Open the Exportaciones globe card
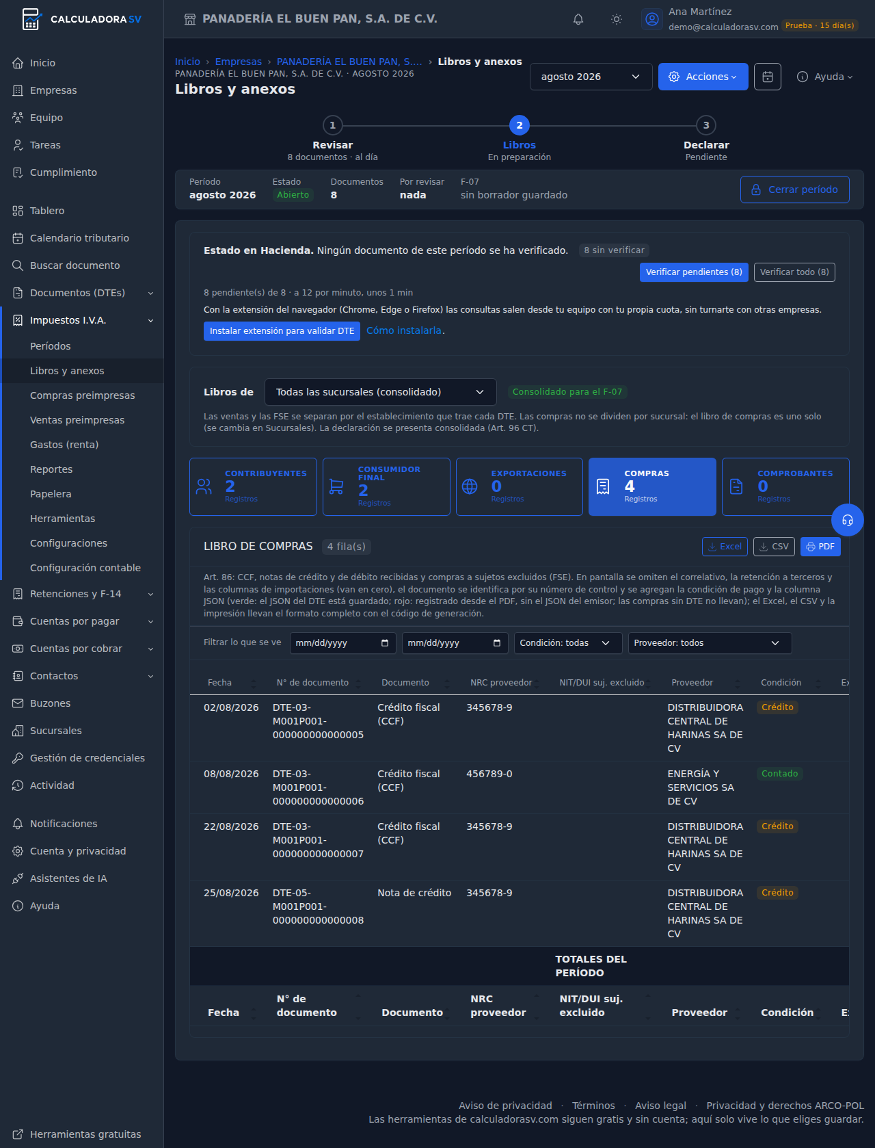 (x=520, y=486)
